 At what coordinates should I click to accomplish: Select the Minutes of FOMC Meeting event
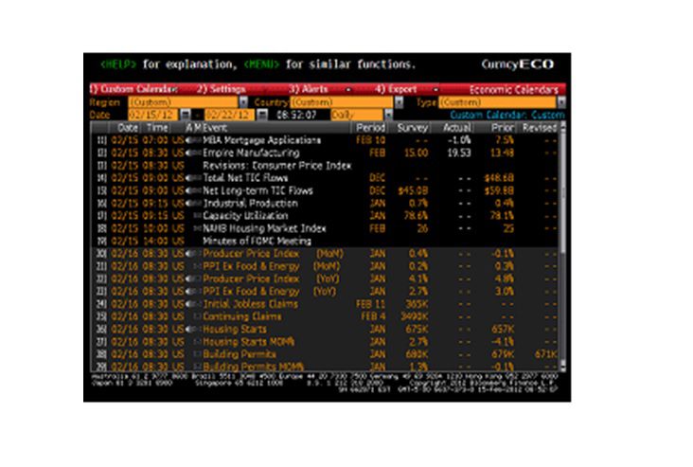[257, 241]
